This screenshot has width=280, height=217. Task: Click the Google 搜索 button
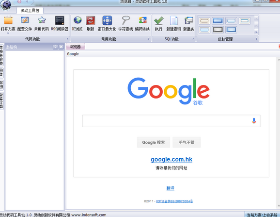click(x=154, y=142)
